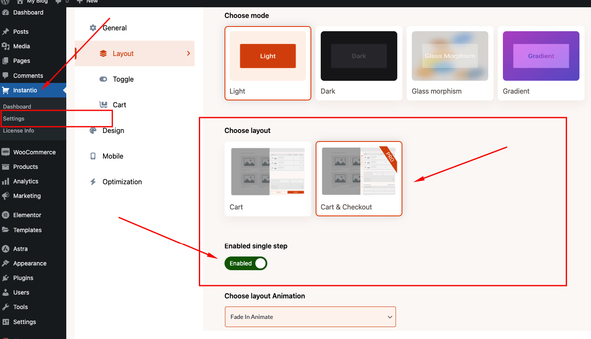Select the Gradient mode card

coord(541,63)
